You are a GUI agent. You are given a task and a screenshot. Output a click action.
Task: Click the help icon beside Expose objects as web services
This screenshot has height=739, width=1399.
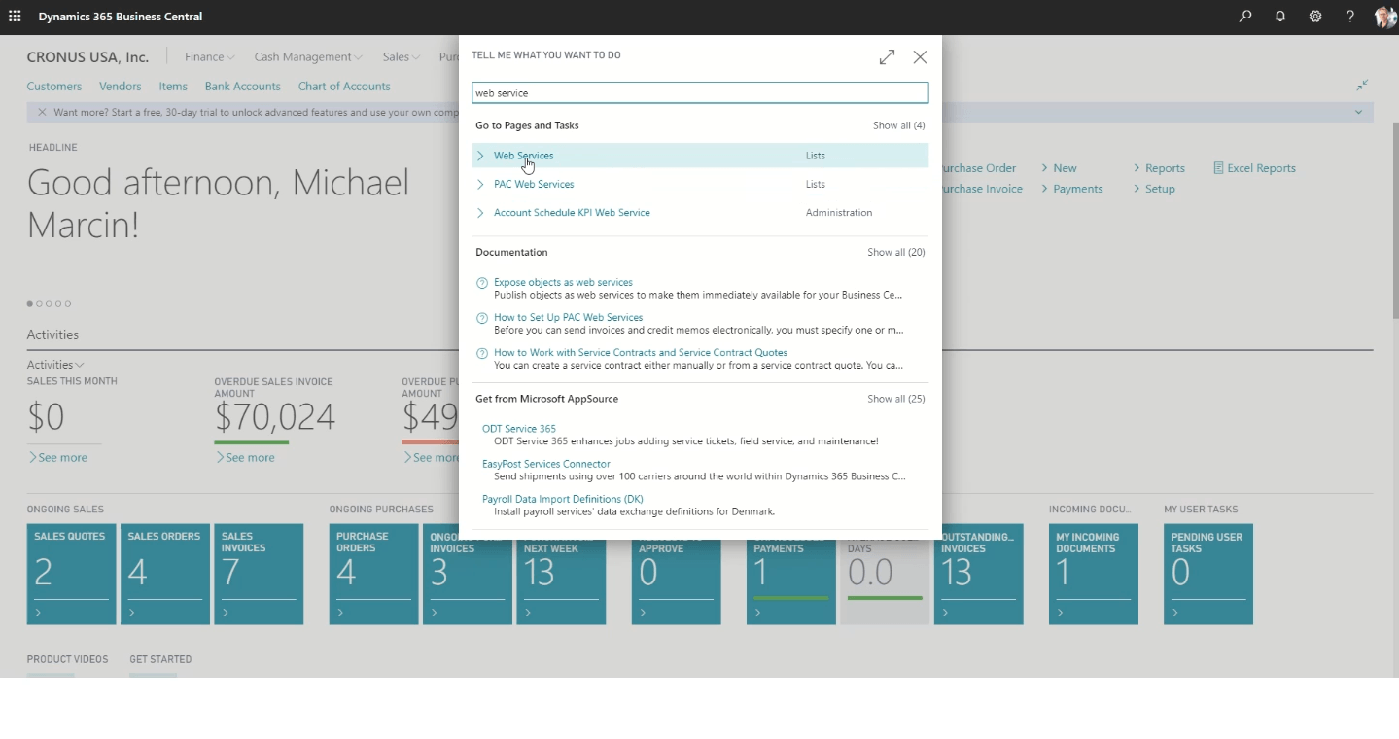482,283
